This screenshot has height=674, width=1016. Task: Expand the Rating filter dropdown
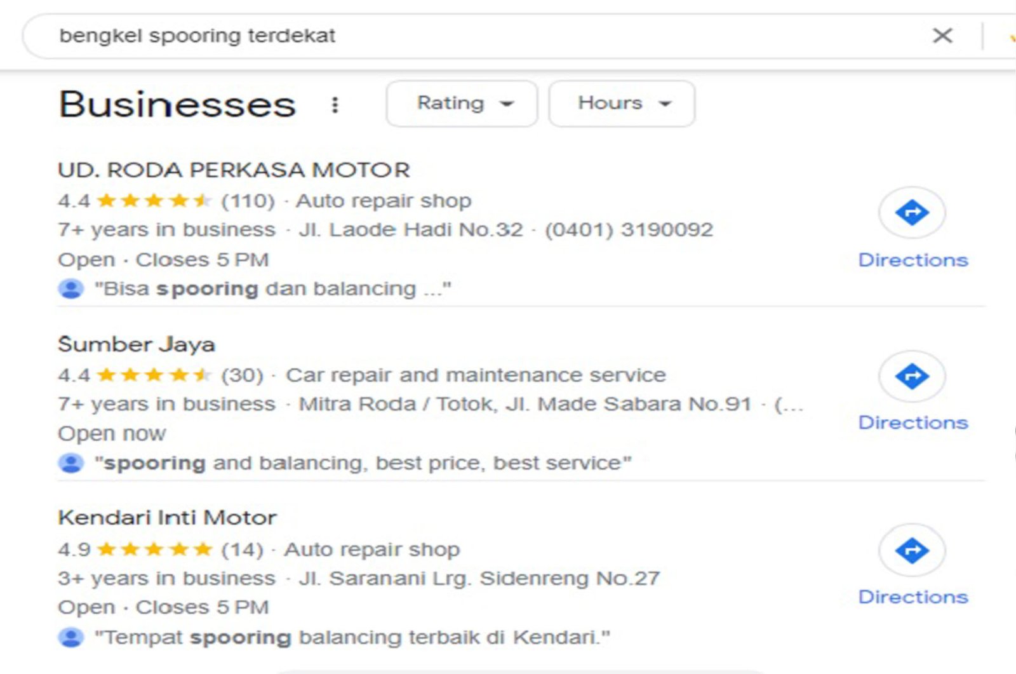[462, 104]
